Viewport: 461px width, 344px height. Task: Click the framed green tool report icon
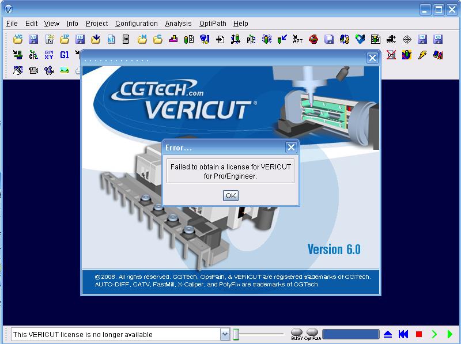(376, 39)
